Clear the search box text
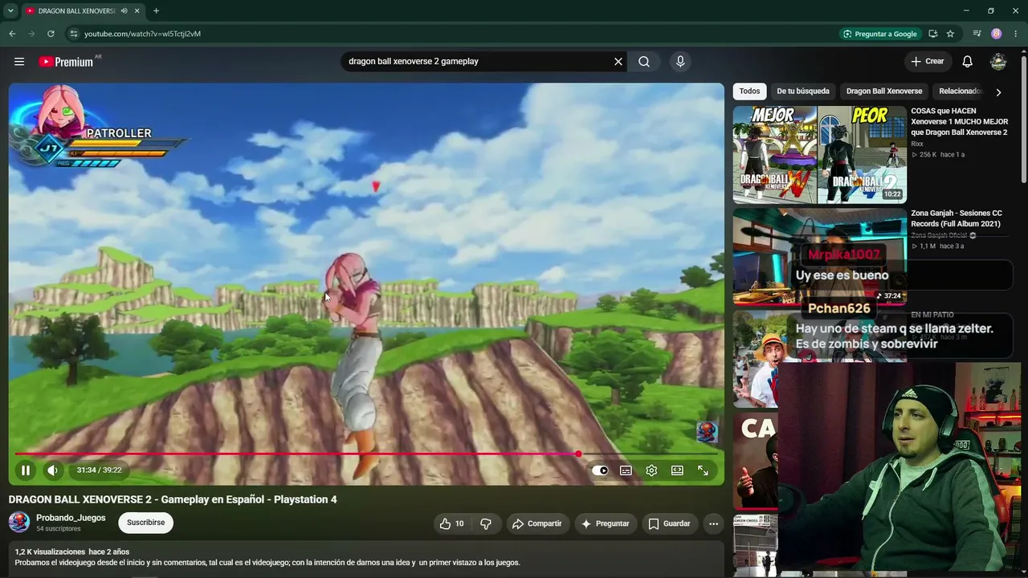The width and height of the screenshot is (1028, 578). [618, 62]
